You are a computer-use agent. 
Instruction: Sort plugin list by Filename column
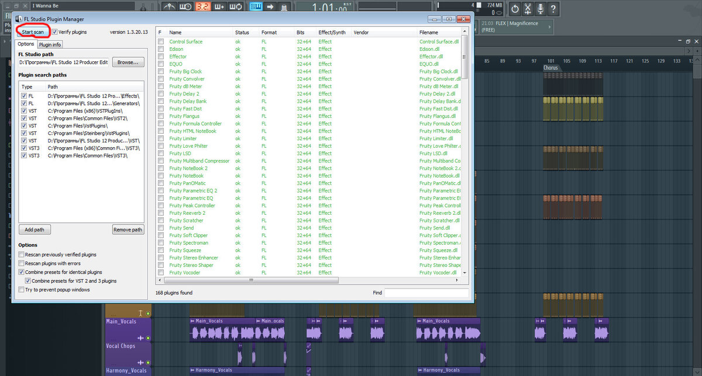point(439,33)
